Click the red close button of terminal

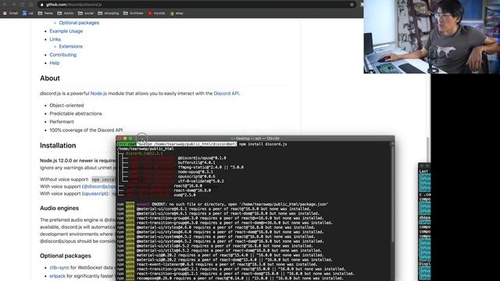(120, 139)
